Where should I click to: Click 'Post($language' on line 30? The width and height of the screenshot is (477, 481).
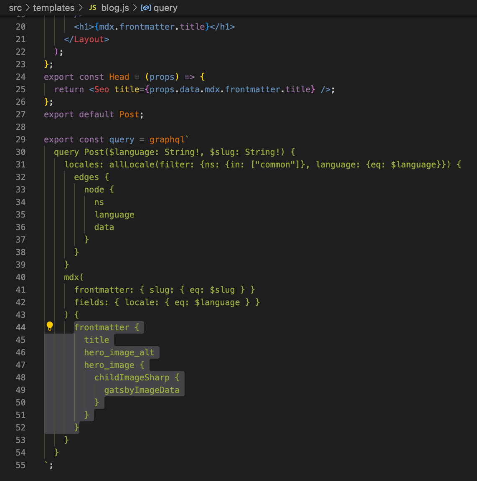click(x=119, y=152)
